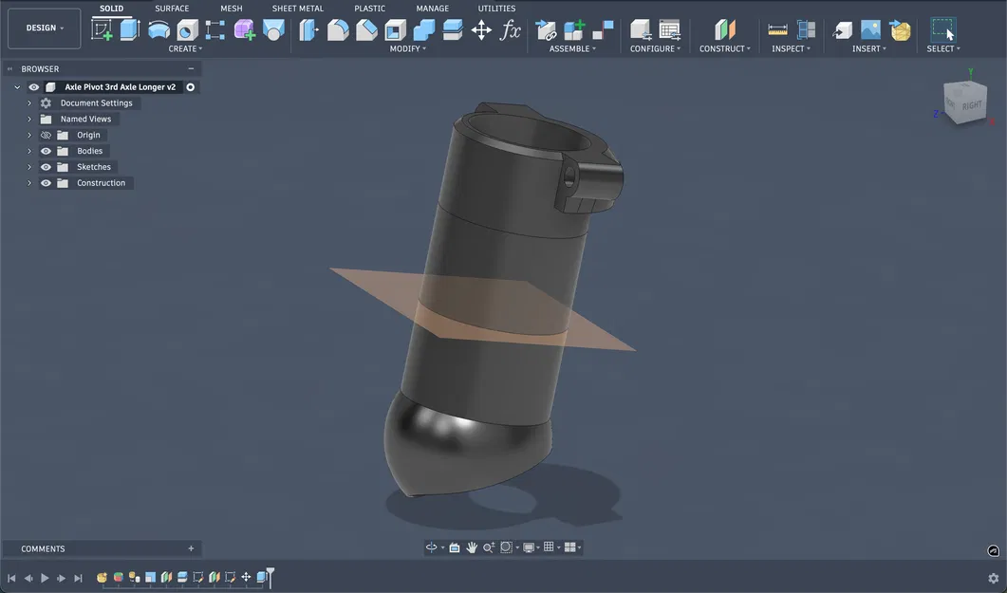Hide the Bodies folder
1007x593 pixels.
(x=46, y=150)
